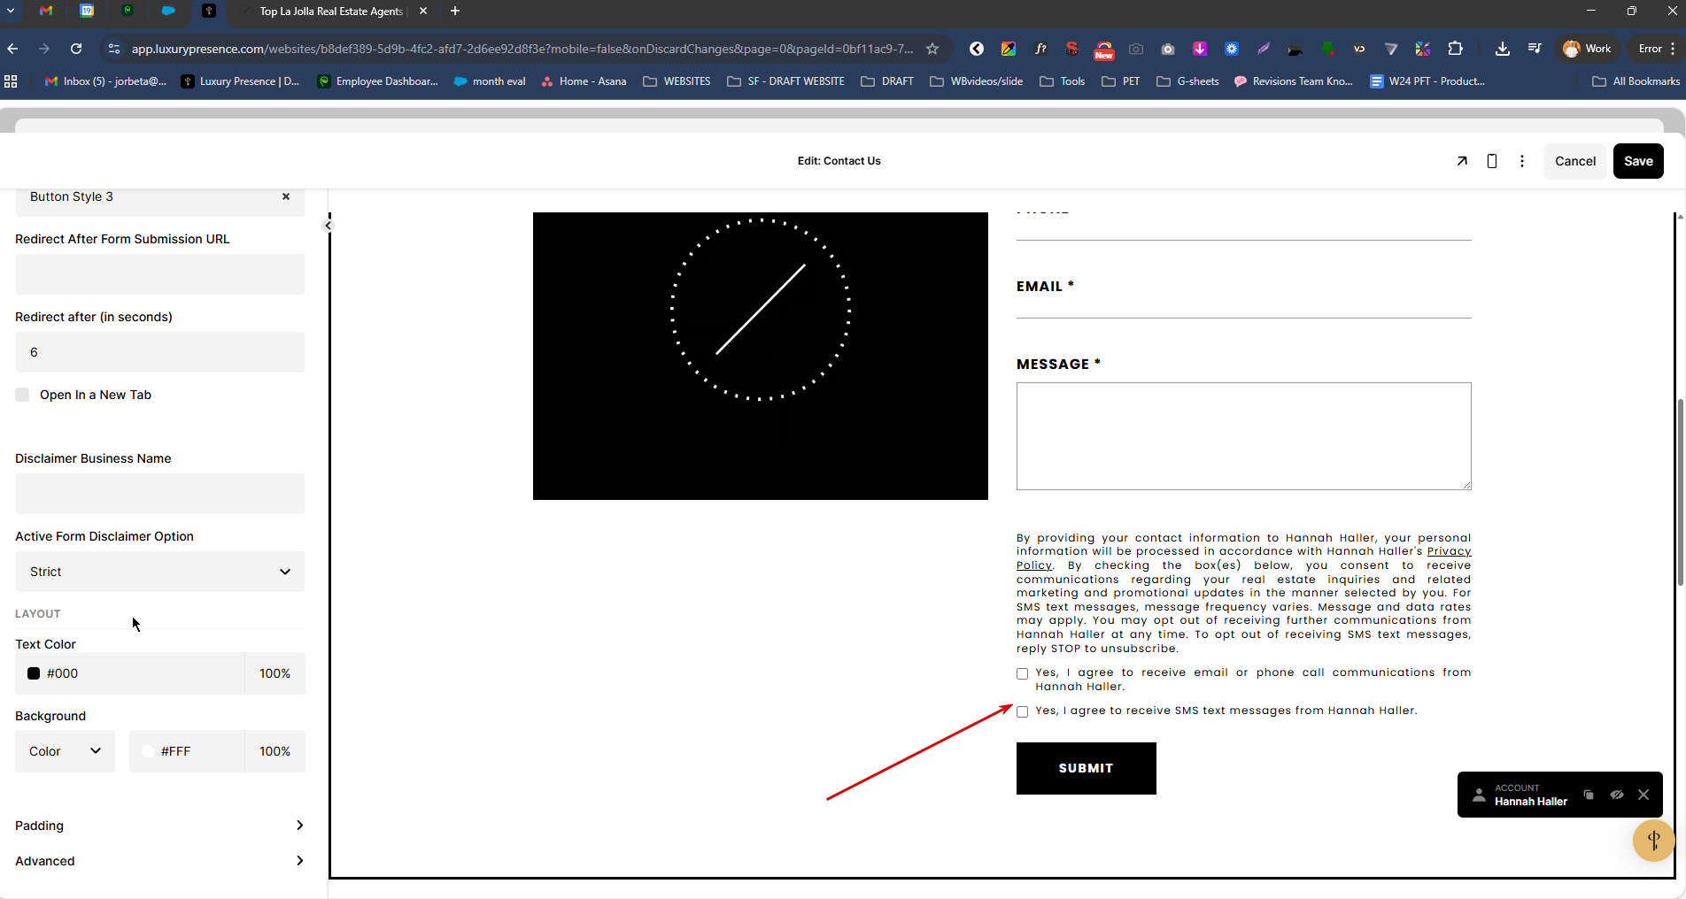Screen dimensions: 1686x899
Task: View site information in the address bar
Action: (x=113, y=49)
